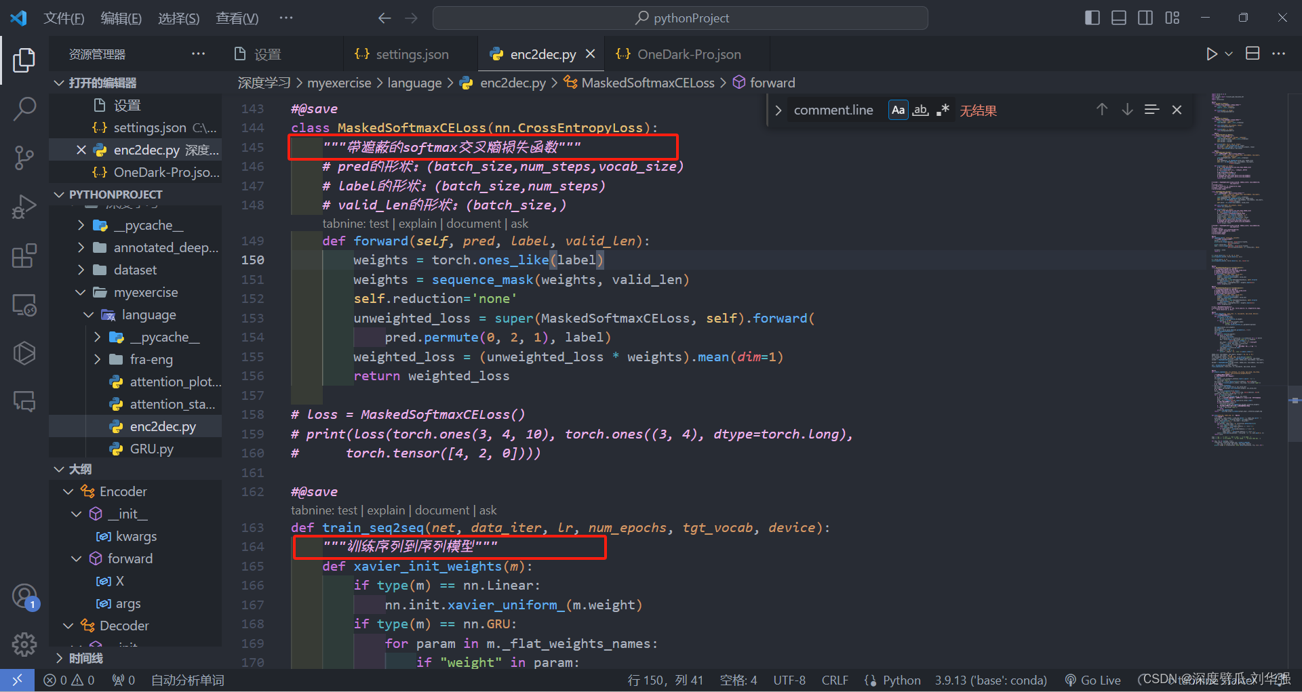Expand the Decoder node in the outline
This screenshot has height=692, width=1302.
coord(67,625)
